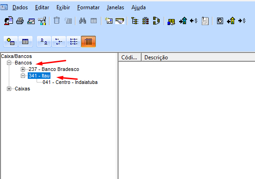Open the Ajuda menu
The height and width of the screenshot is (179, 255).
(x=138, y=7)
